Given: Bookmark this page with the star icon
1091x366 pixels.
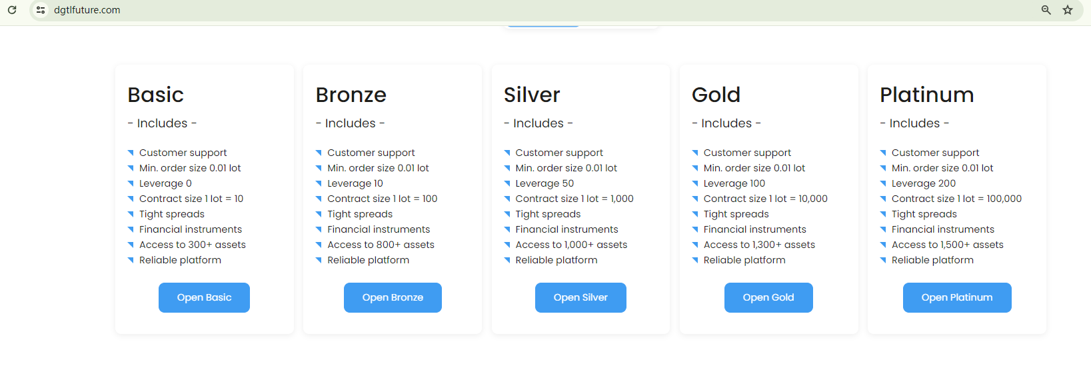Looking at the screenshot, I should coord(1068,10).
